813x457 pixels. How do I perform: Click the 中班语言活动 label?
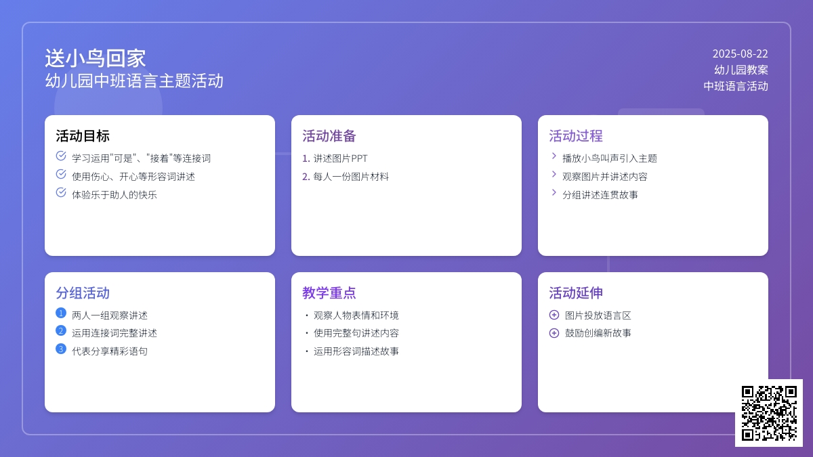[736, 86]
